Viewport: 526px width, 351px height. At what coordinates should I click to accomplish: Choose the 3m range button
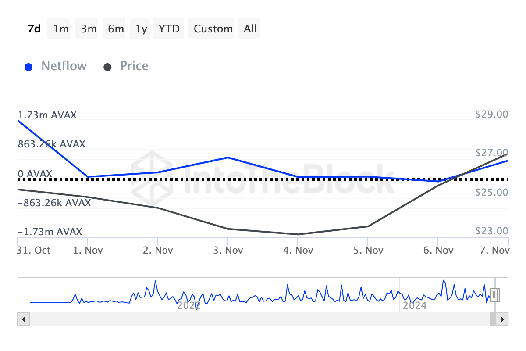click(x=89, y=29)
